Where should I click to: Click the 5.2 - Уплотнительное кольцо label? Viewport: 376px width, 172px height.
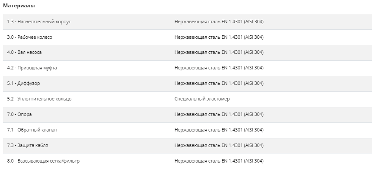39,99
